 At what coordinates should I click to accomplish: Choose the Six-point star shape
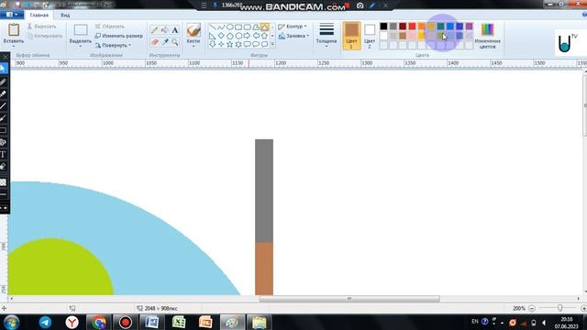[x=238, y=44]
